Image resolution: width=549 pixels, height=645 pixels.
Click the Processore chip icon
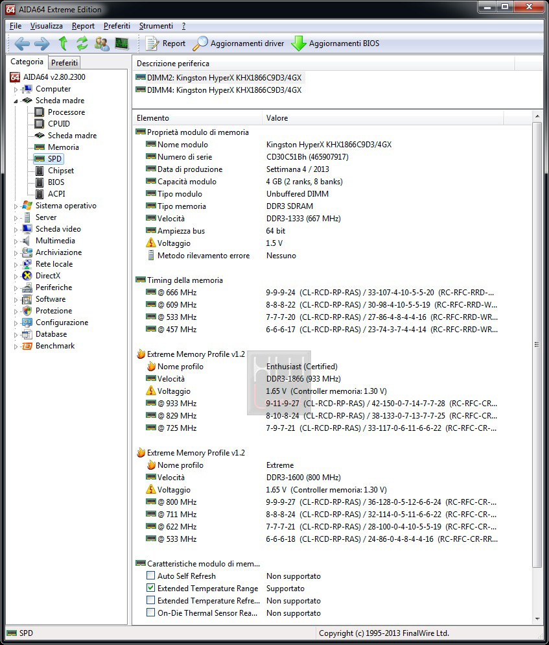[40, 112]
